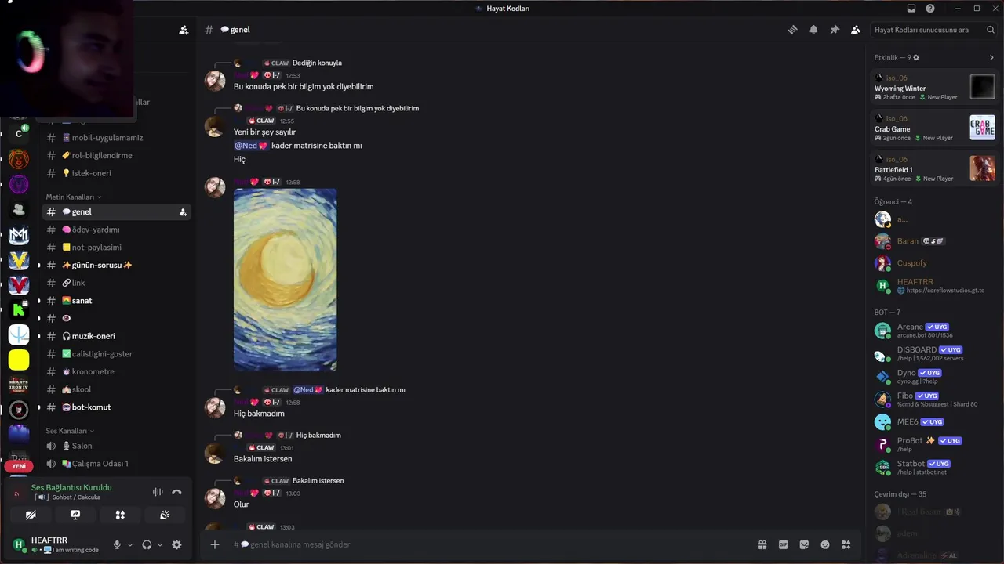This screenshot has height=564, width=1004.
Task: Open the Etkinlik settings gear
Action: [x=916, y=57]
